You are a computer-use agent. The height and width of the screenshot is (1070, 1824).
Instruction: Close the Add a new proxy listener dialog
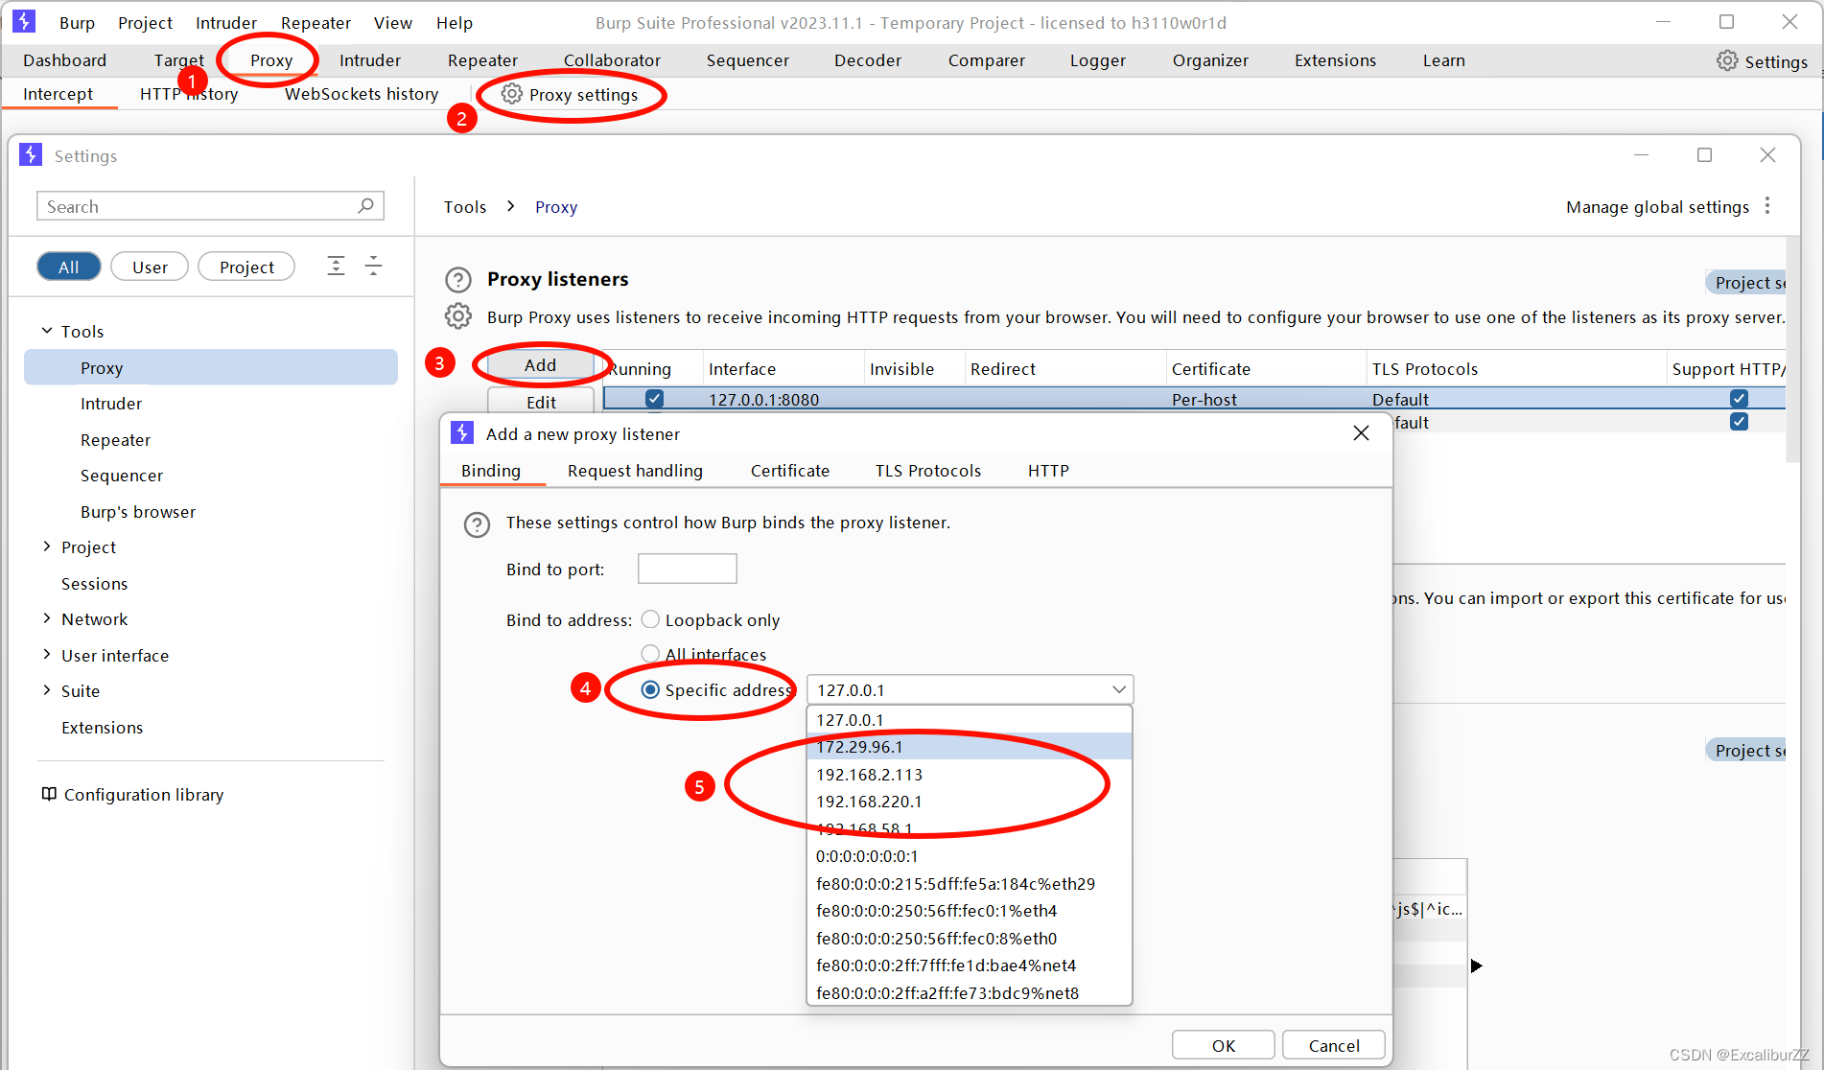pyautogui.click(x=1361, y=433)
